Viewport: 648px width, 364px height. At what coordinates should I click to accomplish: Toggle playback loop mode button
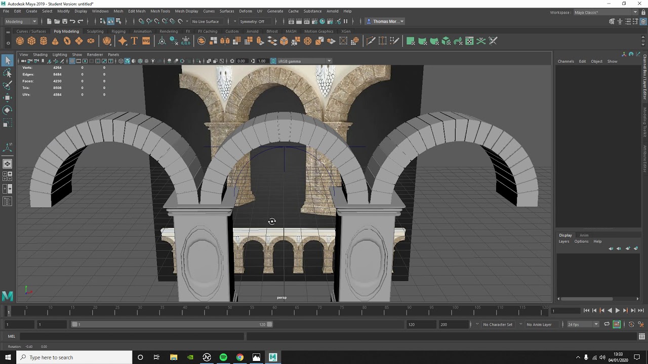[606, 324]
